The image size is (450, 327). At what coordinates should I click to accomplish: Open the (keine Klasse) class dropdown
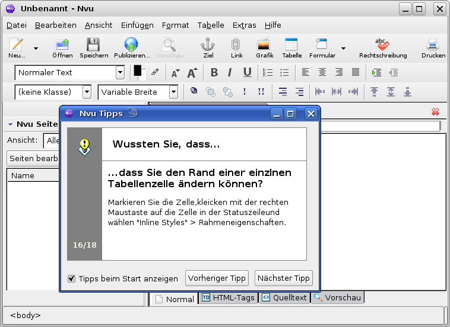point(87,92)
